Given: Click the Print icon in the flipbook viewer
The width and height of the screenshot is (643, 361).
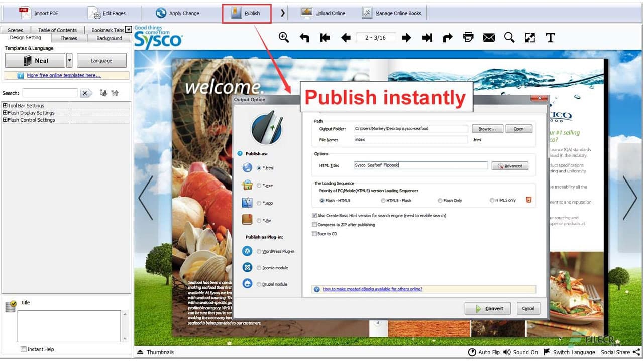Looking at the screenshot, I should pyautogui.click(x=468, y=37).
